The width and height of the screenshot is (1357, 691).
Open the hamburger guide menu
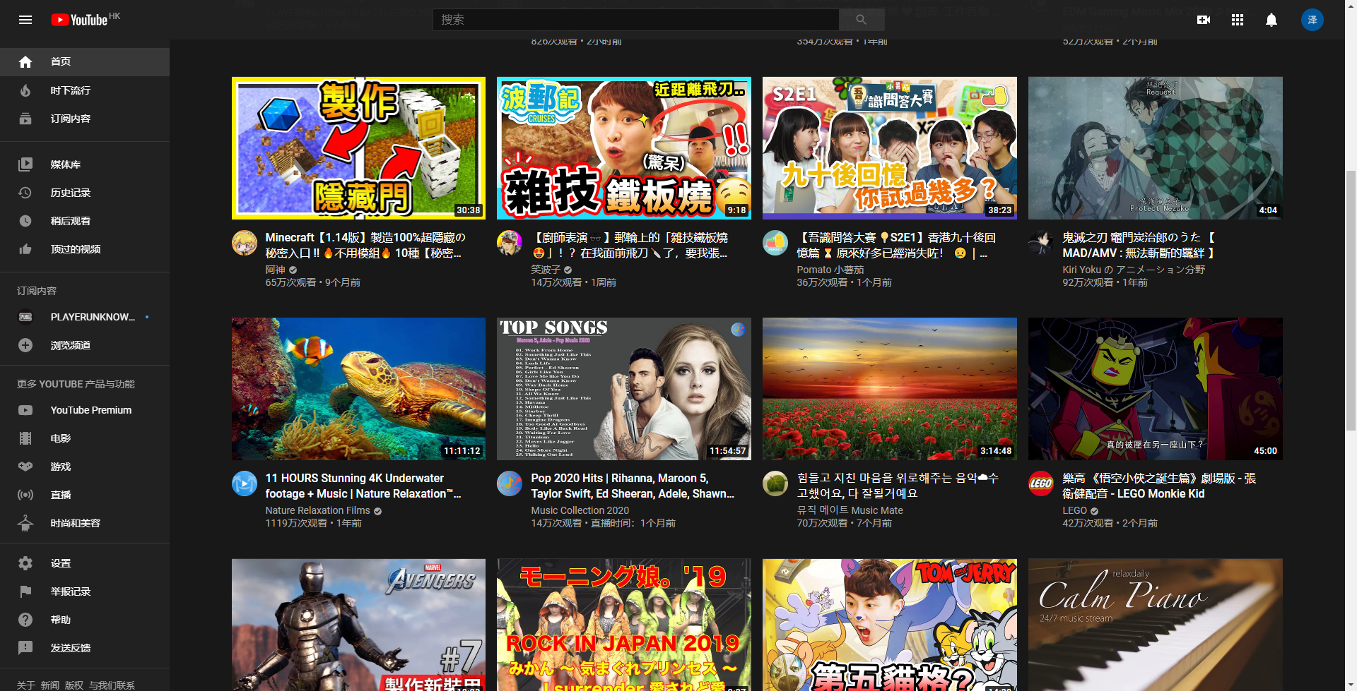click(25, 20)
